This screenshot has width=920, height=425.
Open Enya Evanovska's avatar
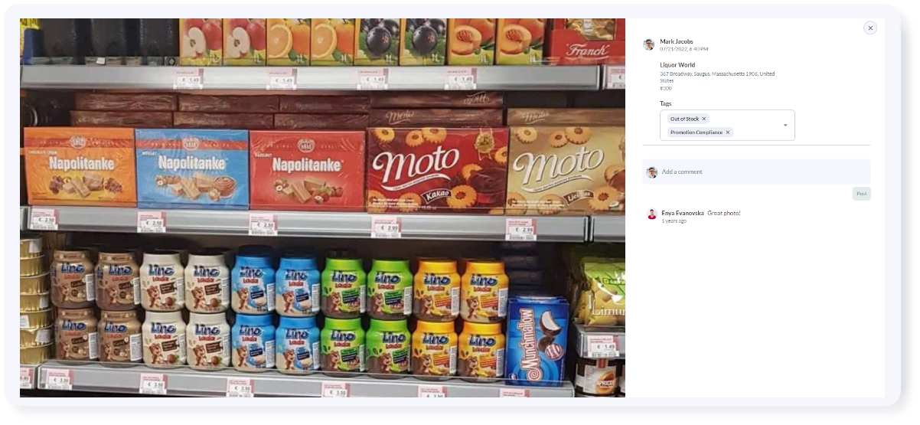tap(652, 214)
